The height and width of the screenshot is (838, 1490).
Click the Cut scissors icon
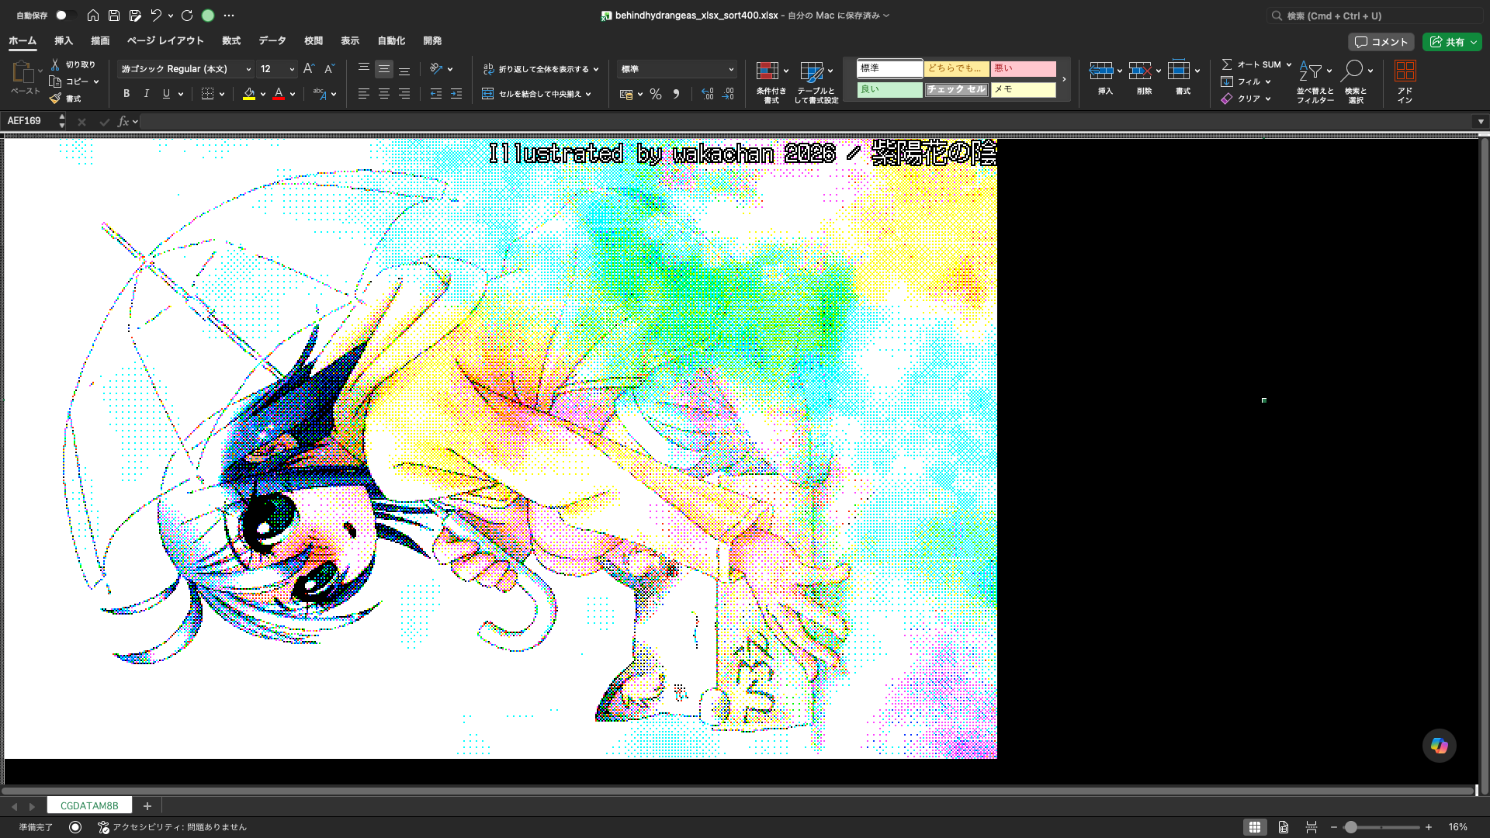click(x=55, y=64)
